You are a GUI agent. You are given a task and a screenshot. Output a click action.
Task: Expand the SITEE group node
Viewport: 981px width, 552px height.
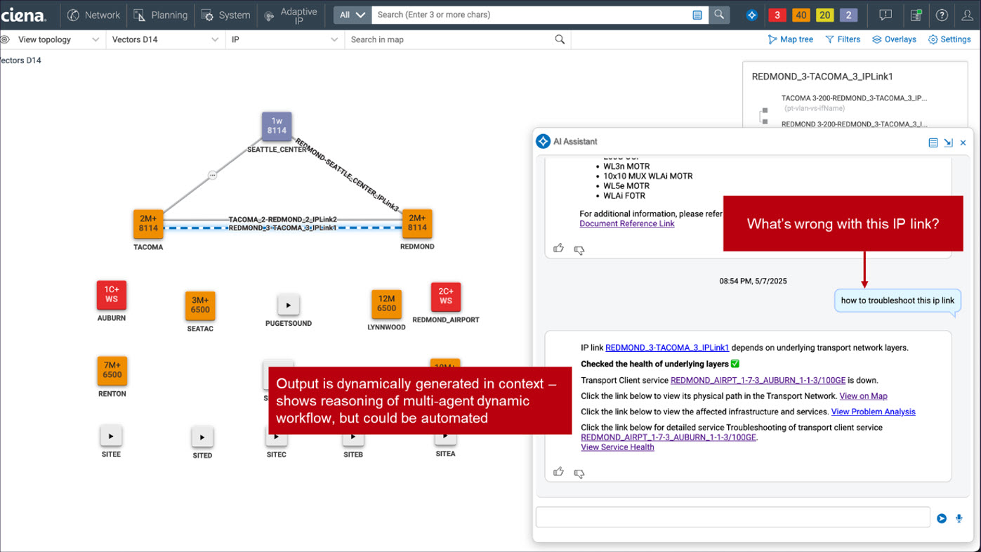(x=111, y=436)
